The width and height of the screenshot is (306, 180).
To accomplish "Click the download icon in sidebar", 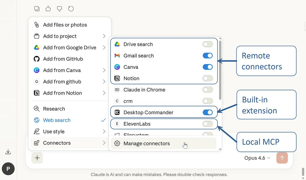I will point(8,152).
